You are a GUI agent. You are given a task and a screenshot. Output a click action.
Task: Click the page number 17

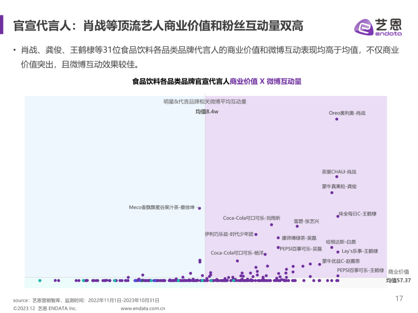click(x=399, y=298)
